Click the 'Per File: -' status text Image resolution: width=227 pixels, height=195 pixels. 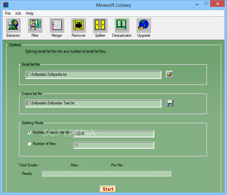pos(118,165)
